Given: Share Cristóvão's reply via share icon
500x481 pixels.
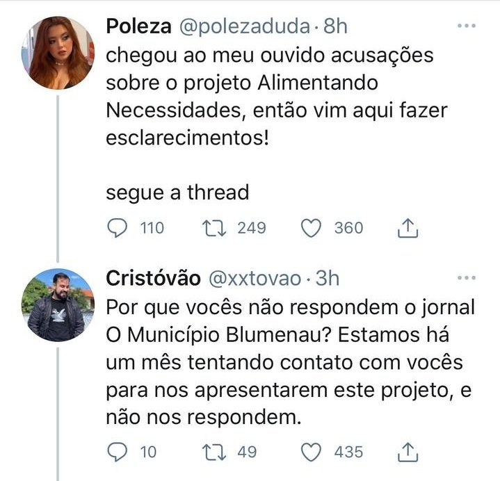Looking at the screenshot, I should pos(408,452).
